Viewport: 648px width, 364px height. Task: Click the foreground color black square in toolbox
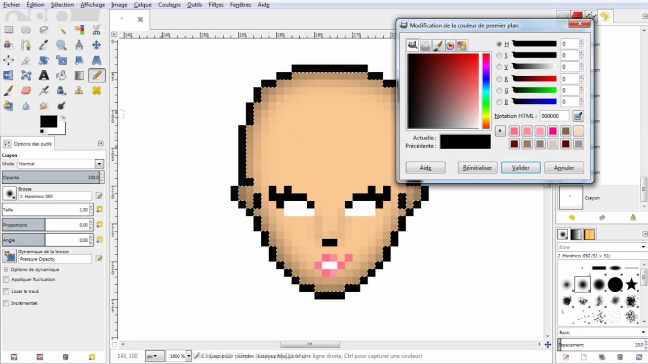pyautogui.click(x=49, y=122)
